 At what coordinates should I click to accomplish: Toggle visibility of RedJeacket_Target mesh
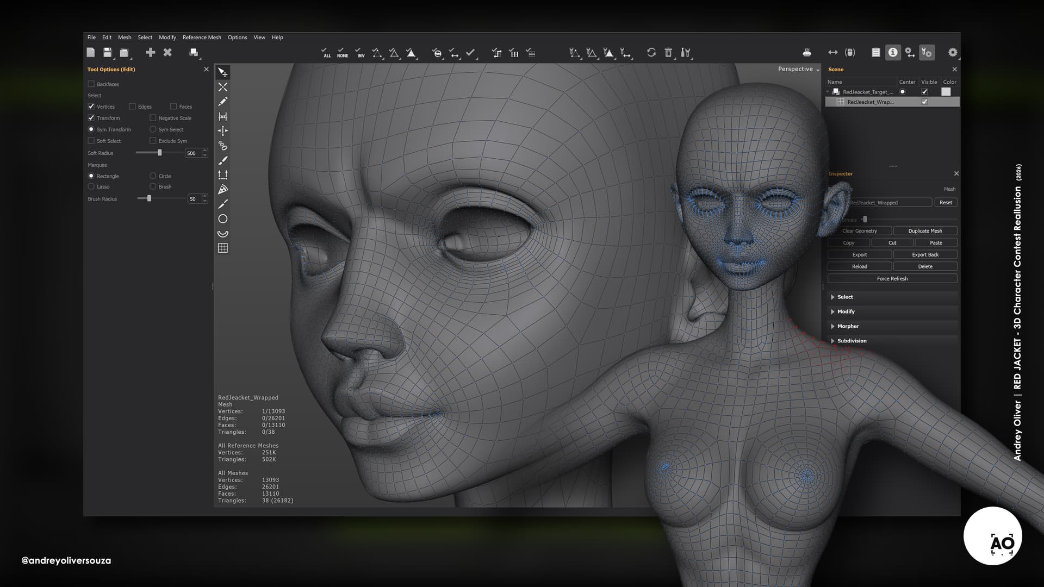[924, 92]
